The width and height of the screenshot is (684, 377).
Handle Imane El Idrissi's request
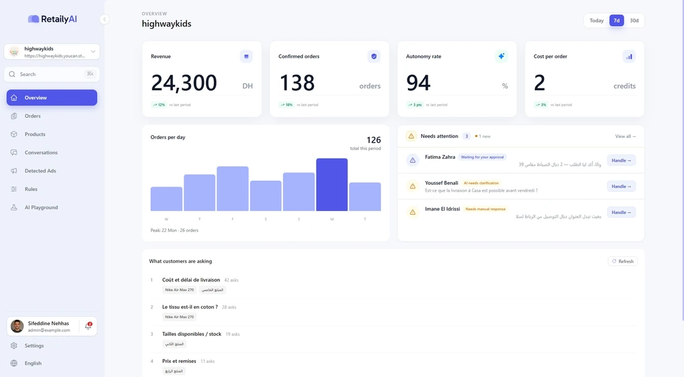pyautogui.click(x=621, y=213)
